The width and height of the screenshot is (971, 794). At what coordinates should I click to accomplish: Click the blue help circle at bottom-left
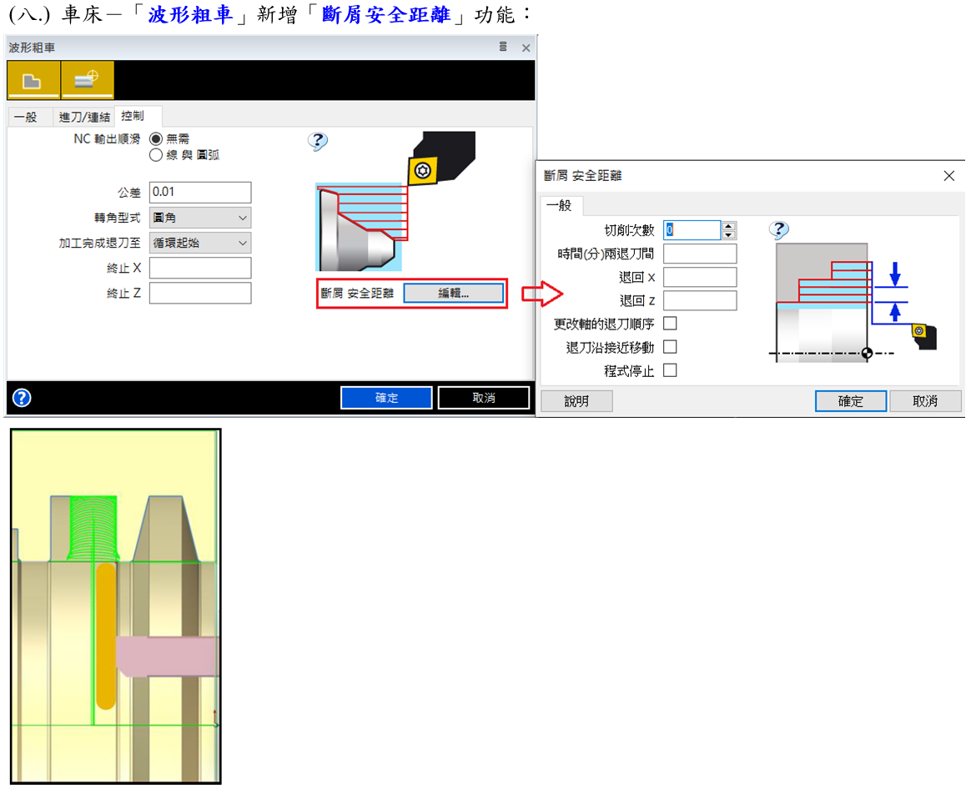pyautogui.click(x=22, y=398)
